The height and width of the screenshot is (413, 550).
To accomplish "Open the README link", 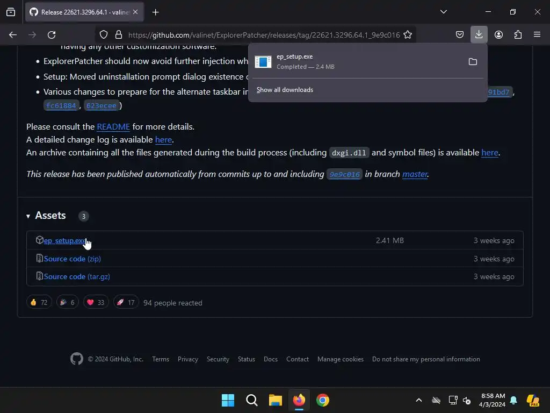I will [x=113, y=127].
